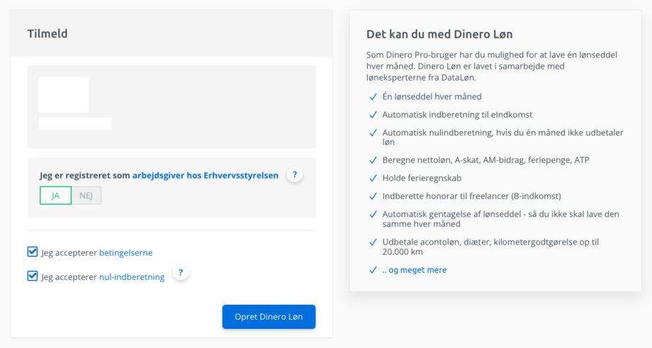Click checkmark icon beside 'Automatisk indberetning til eIndkomst'

point(373,115)
